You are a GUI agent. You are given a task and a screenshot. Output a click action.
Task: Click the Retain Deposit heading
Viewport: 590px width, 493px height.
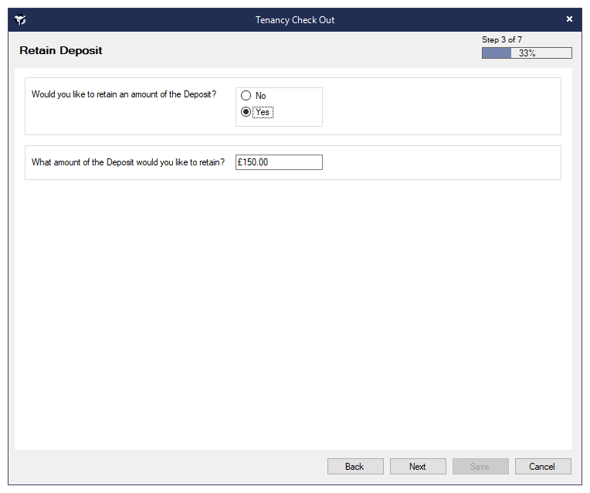pos(61,51)
